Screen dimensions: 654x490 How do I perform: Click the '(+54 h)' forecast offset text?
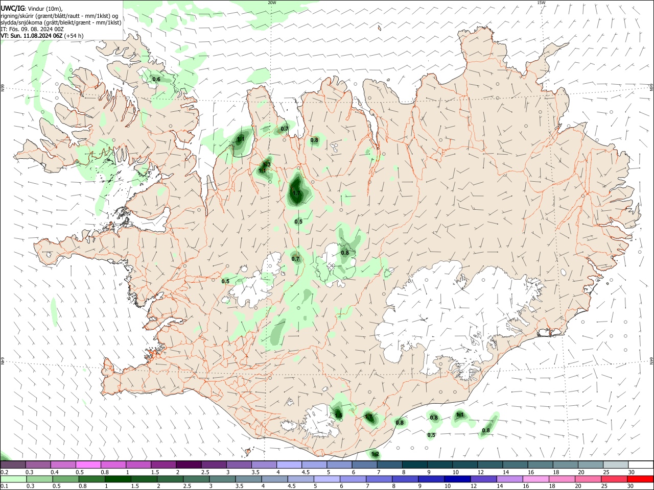[74, 36]
